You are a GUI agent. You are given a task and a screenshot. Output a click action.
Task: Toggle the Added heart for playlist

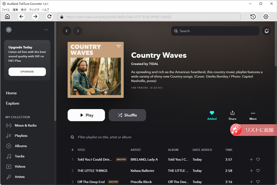tap(212, 115)
